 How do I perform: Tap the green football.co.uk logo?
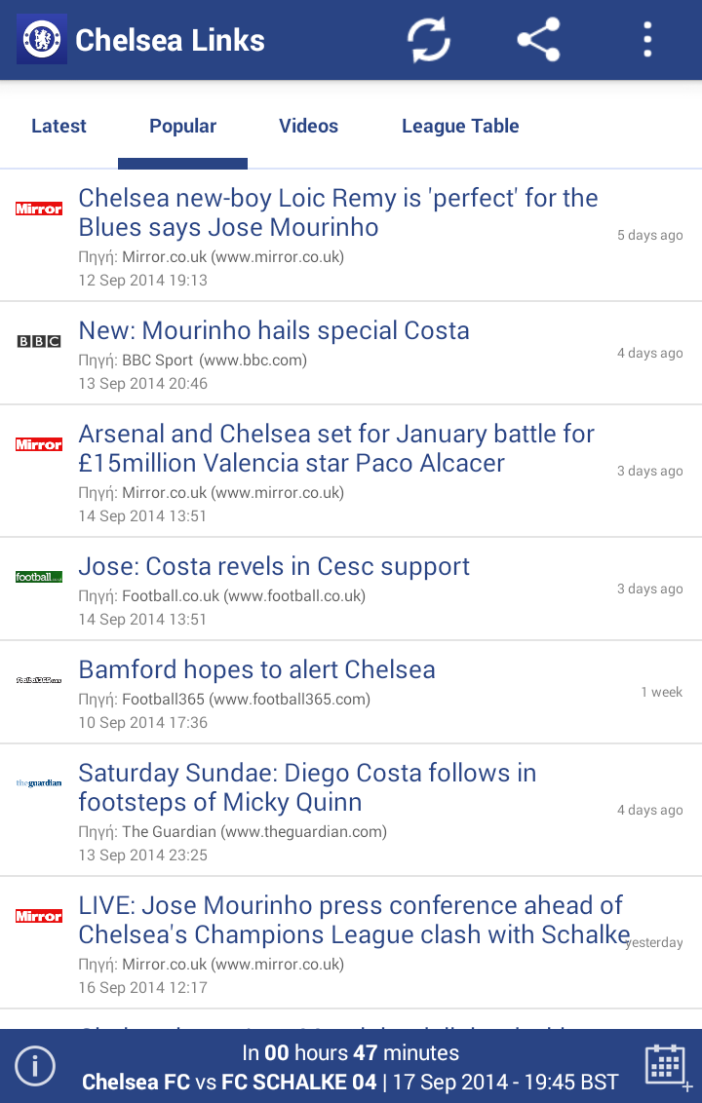coord(39,577)
